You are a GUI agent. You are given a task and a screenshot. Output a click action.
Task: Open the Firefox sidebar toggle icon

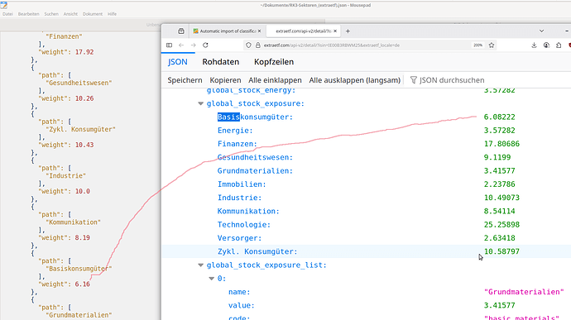pyautogui.click(x=169, y=45)
